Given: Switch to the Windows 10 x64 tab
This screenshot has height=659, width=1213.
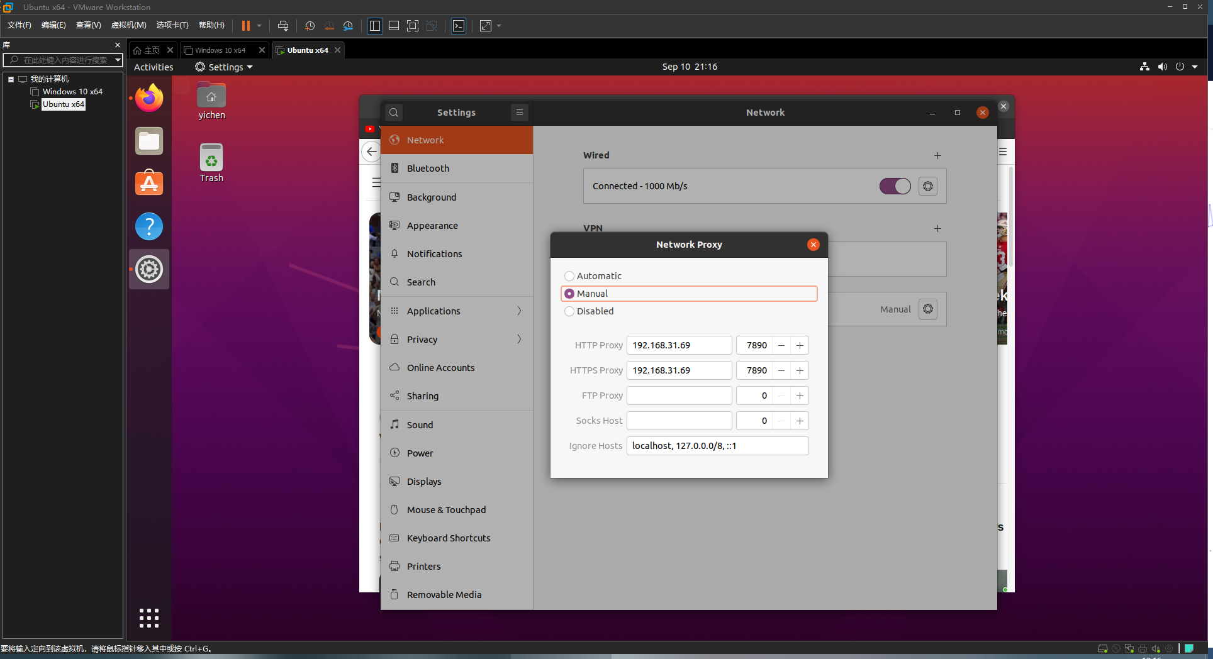Looking at the screenshot, I should pyautogui.click(x=219, y=50).
